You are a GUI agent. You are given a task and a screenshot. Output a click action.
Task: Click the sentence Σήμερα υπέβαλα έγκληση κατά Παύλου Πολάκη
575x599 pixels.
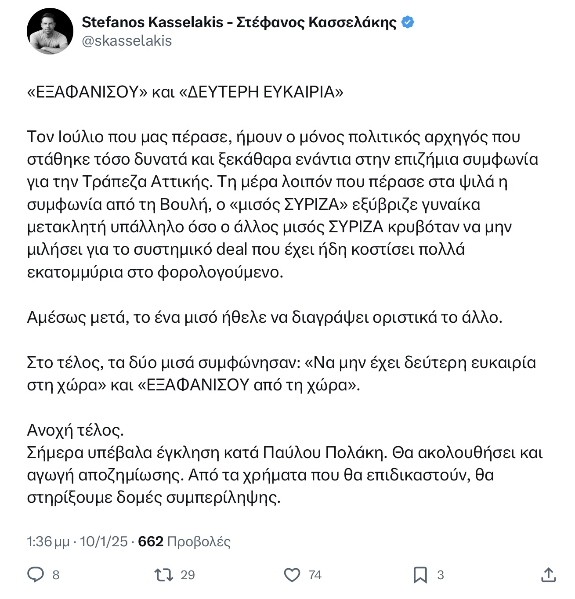pos(207,452)
